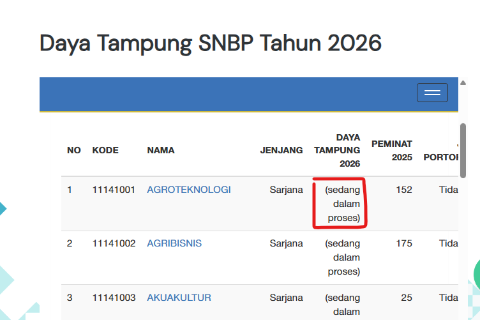Click the NAMA column header
Image resolution: width=480 pixels, height=320 pixels.
coord(161,150)
